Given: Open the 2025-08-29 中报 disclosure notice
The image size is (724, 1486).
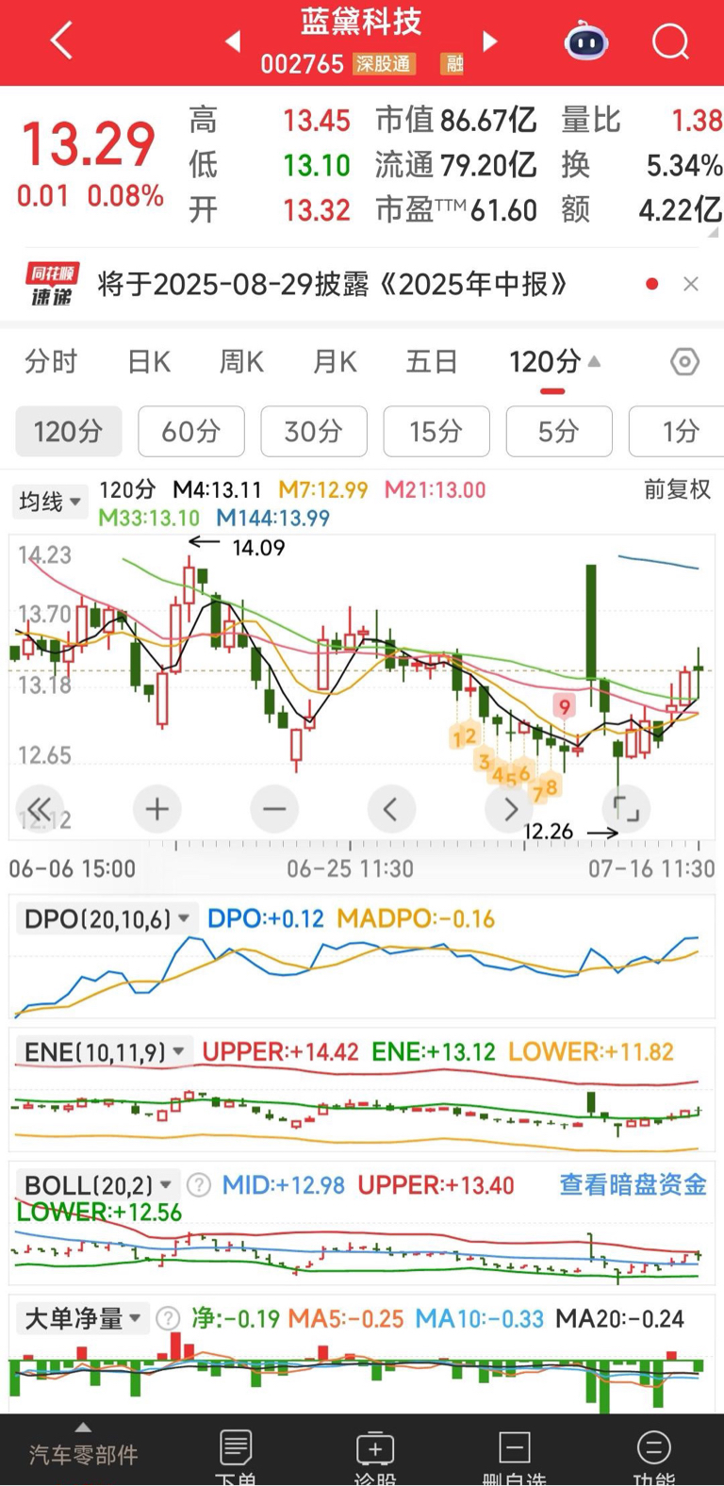Looking at the screenshot, I should coord(333,284).
